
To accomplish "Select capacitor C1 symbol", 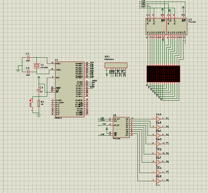I will click(28, 57).
